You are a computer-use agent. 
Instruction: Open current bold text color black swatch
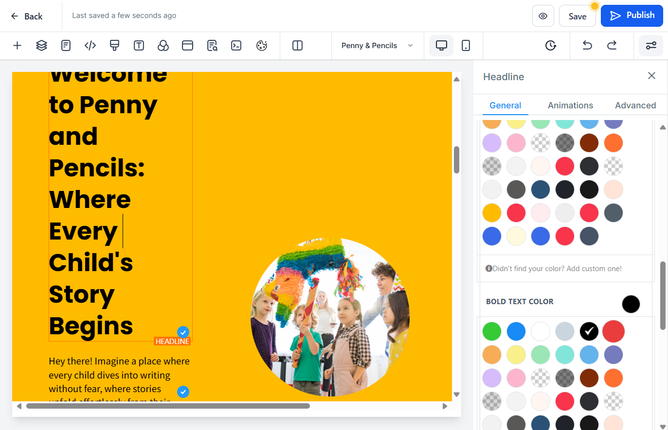[631, 304]
